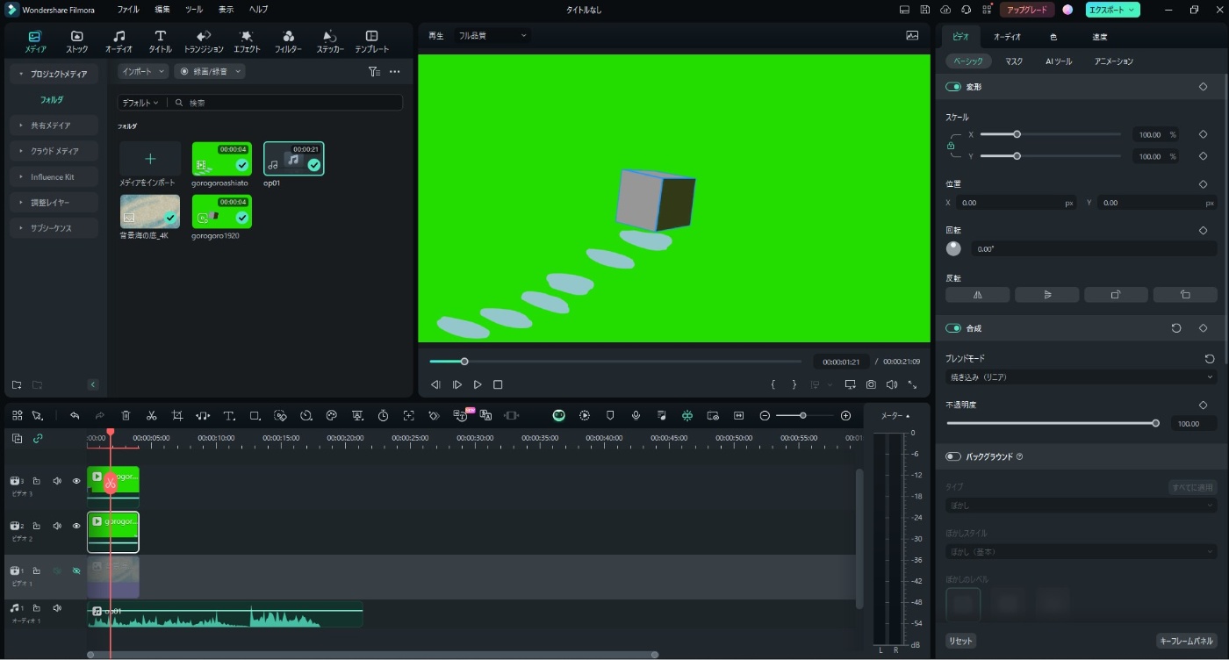1229x660 pixels.
Task: Turn on the バックグラウンド toggle
Action: click(x=953, y=456)
